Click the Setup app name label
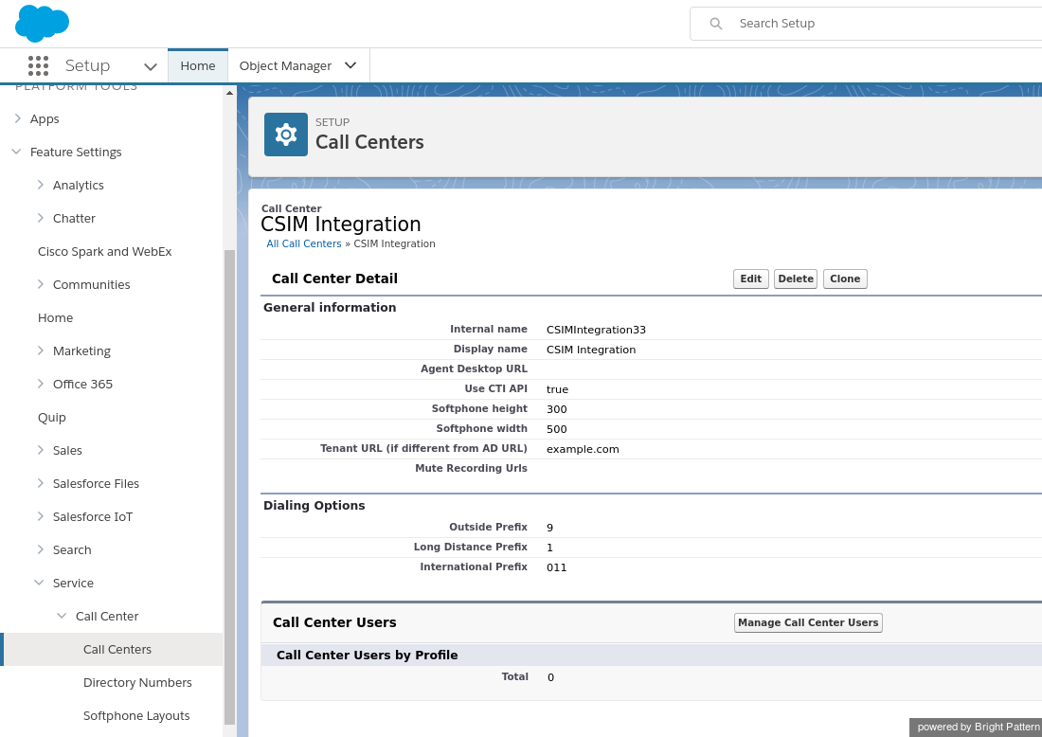Screen dimensions: 1042x737 [x=88, y=65]
